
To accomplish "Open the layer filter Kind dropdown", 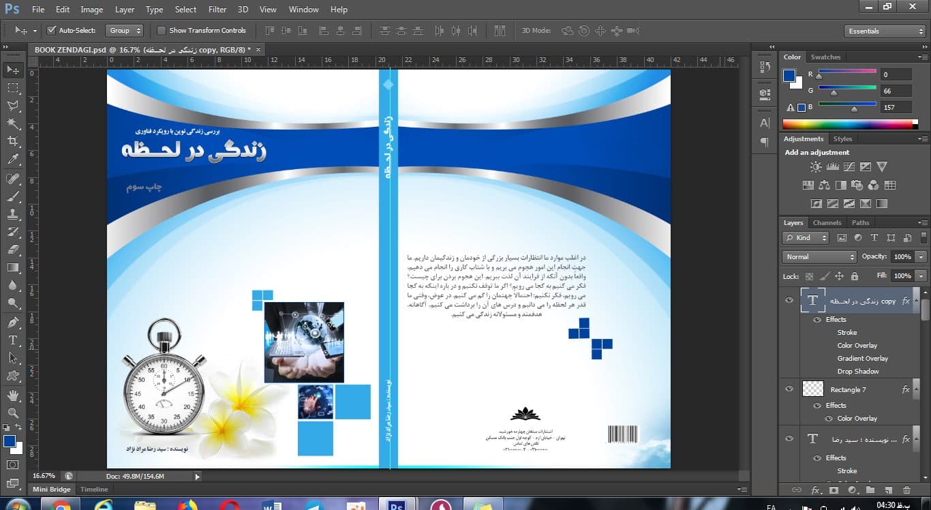I will tap(806, 238).
